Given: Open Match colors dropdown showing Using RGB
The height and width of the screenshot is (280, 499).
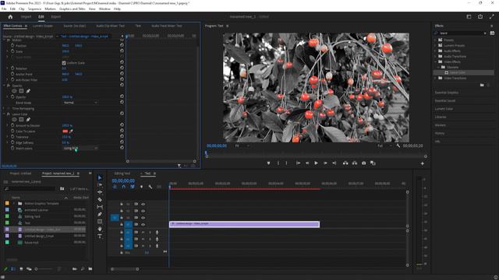Looking at the screenshot, I should pos(80,149).
